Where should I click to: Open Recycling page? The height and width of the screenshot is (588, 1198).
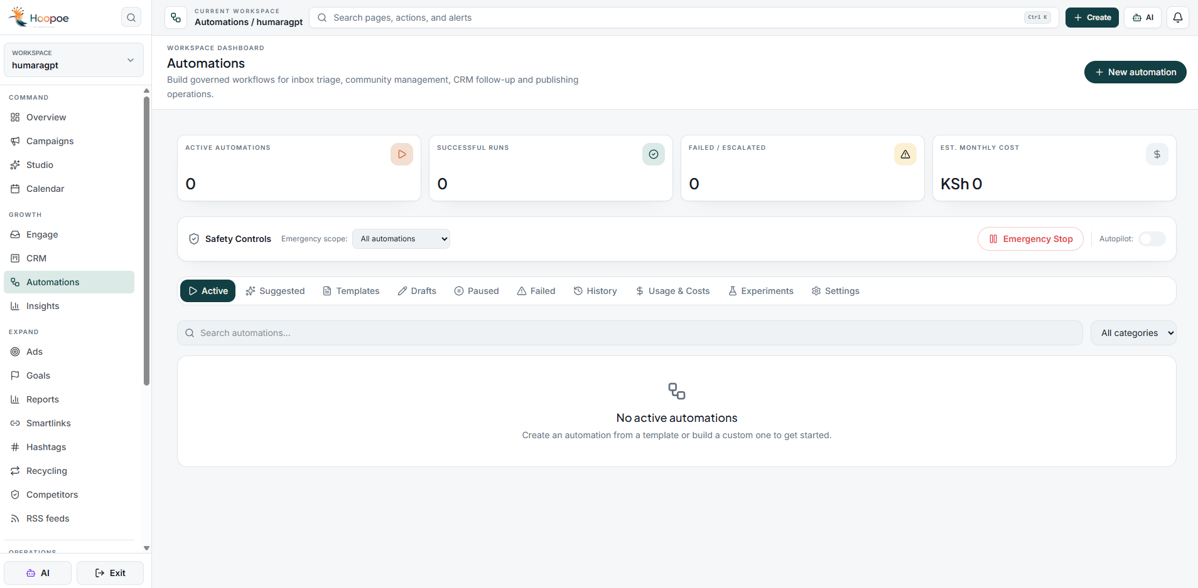[x=69, y=471]
